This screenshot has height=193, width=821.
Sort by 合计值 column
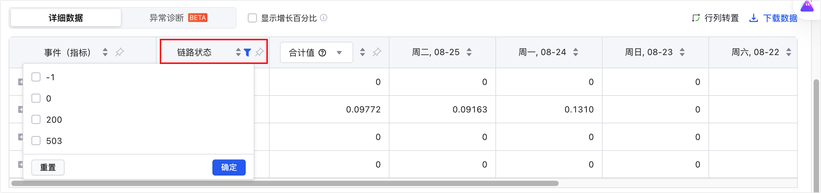pyautogui.click(x=363, y=52)
